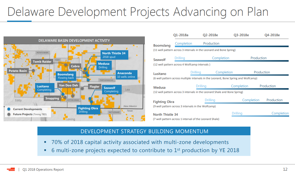This screenshot has height=174, width=295.
Task: Click the Lea county label on map
Action: pos(127,89)
